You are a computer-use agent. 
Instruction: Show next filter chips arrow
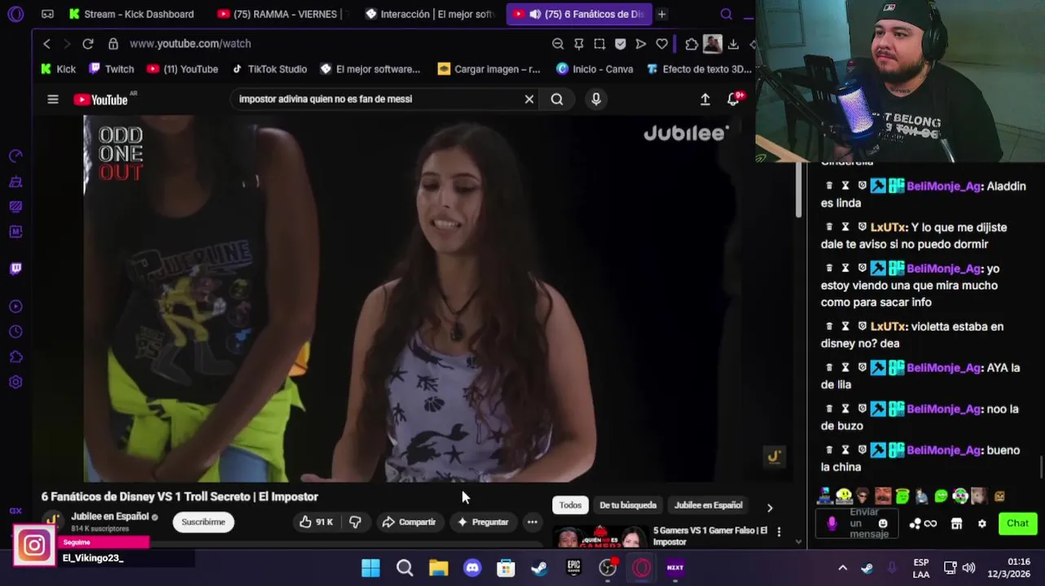click(770, 508)
